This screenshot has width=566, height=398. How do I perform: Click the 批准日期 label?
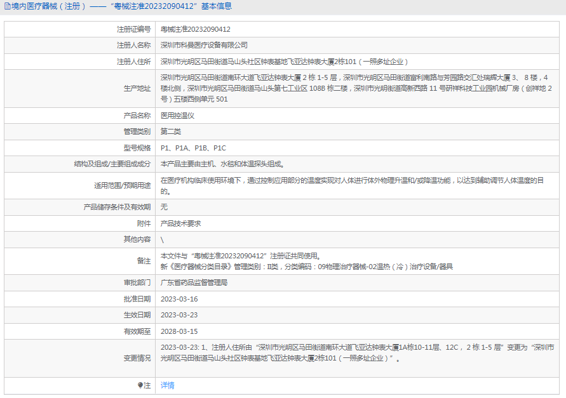point(137,299)
